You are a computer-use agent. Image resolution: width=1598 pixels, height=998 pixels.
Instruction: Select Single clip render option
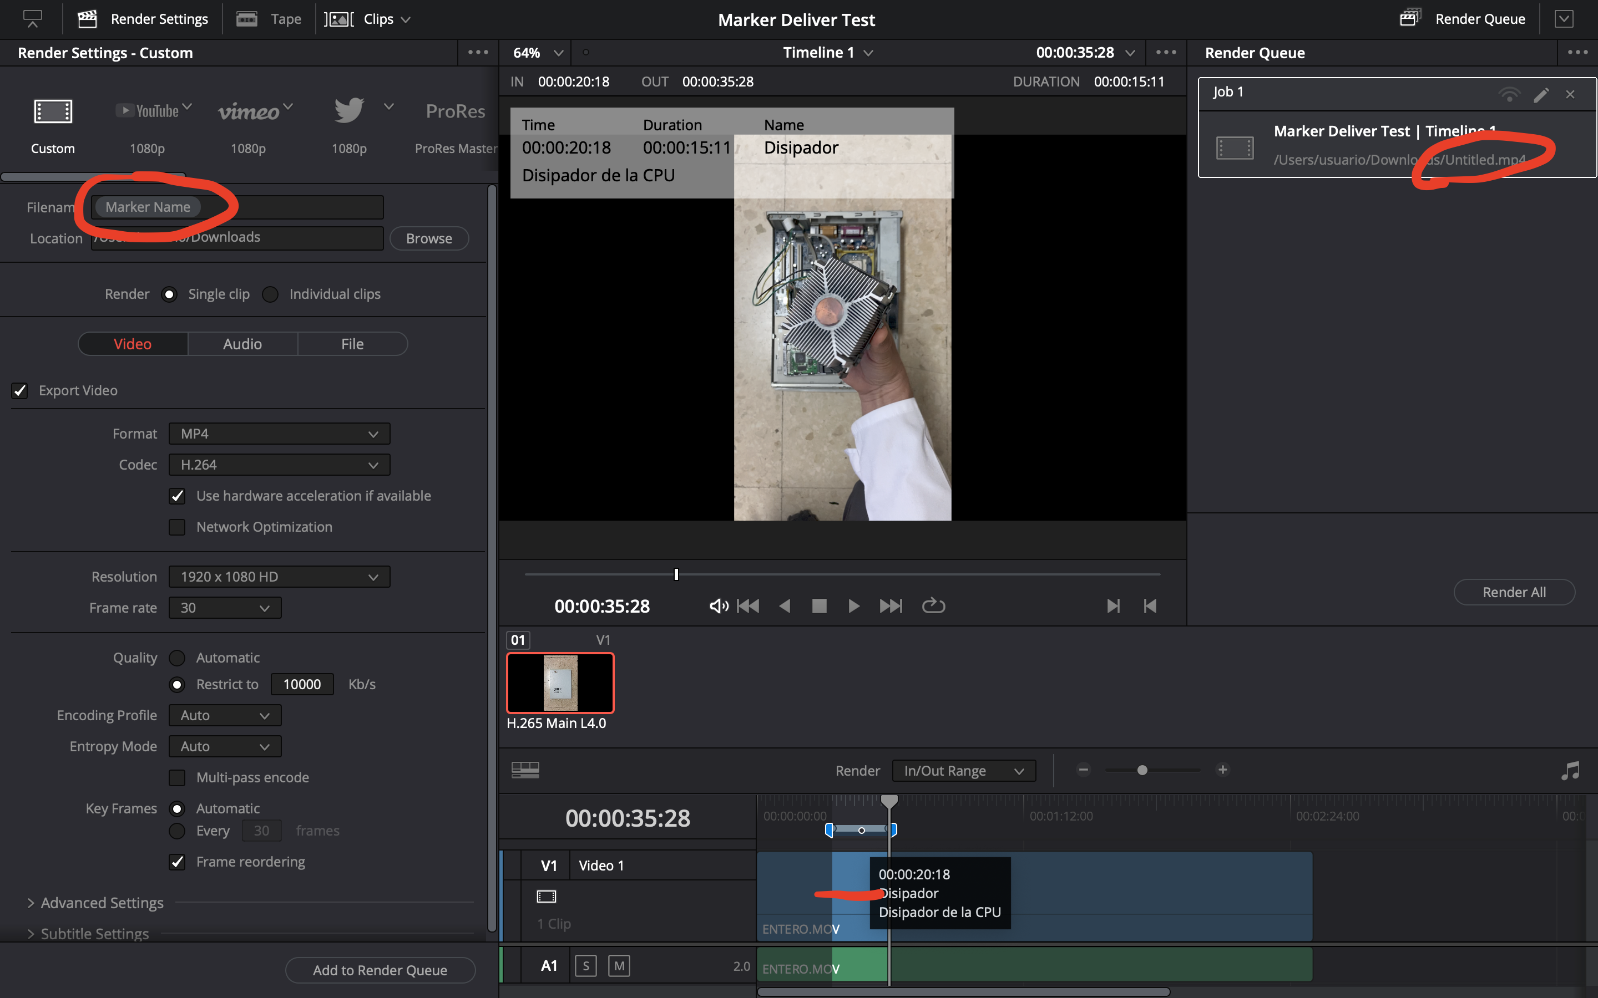pyautogui.click(x=170, y=294)
